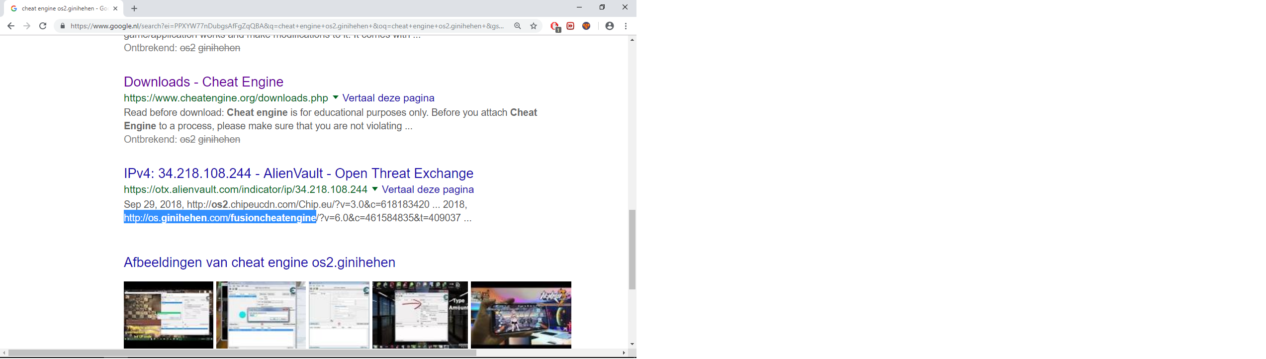Open the fifth thumbnail showing a phone game
This screenshot has height=359, width=1266.
coord(521,315)
